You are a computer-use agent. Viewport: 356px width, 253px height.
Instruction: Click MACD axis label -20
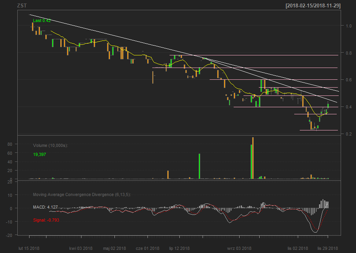tap(9, 235)
